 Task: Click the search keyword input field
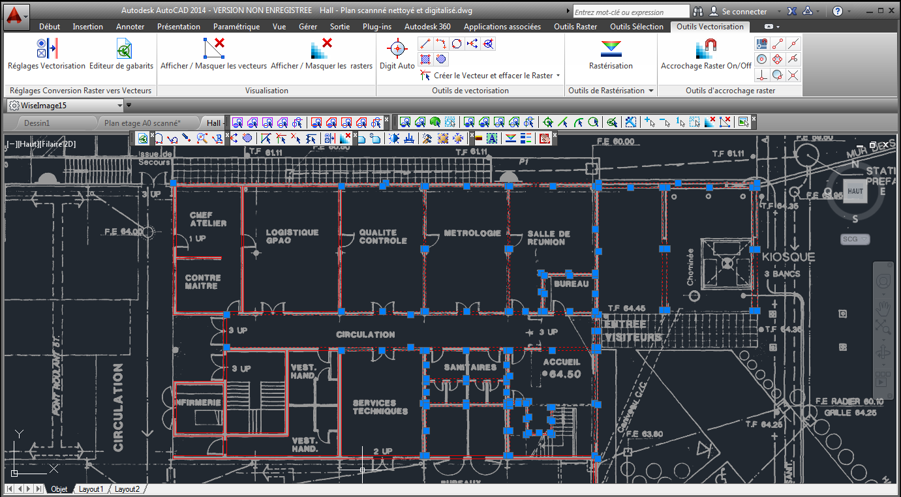pos(630,11)
